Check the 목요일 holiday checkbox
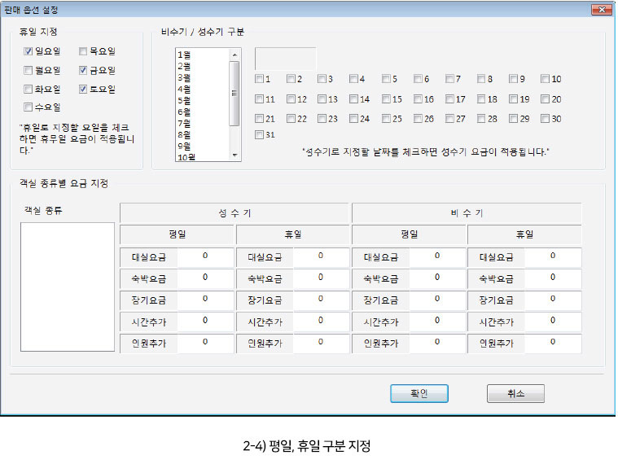618x464 pixels. (x=83, y=51)
